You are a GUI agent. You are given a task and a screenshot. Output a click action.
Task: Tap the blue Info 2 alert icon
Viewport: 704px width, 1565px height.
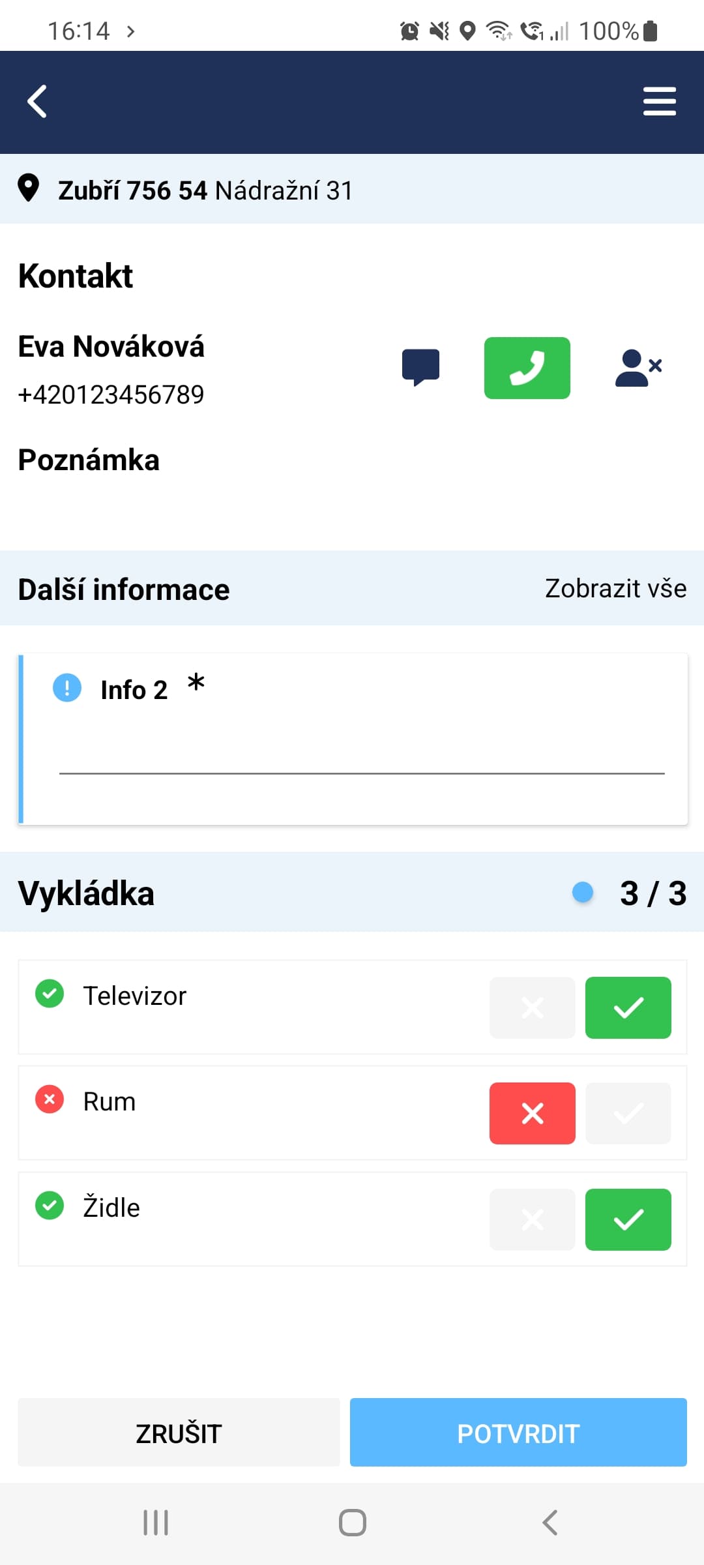click(x=67, y=688)
